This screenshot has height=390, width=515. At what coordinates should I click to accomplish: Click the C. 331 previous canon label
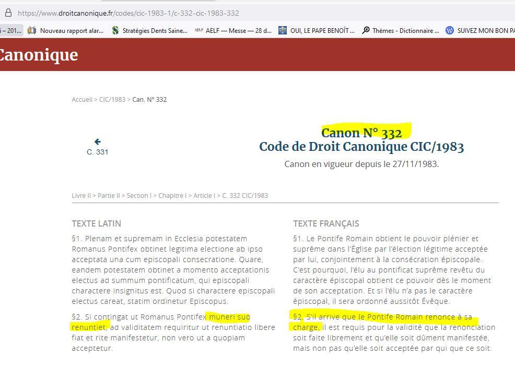(98, 152)
